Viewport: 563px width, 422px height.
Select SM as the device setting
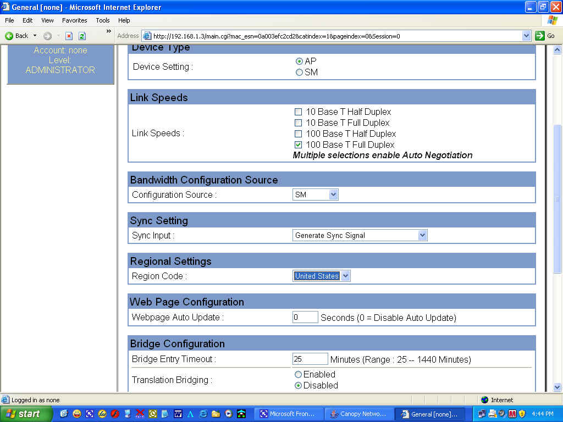pos(300,72)
